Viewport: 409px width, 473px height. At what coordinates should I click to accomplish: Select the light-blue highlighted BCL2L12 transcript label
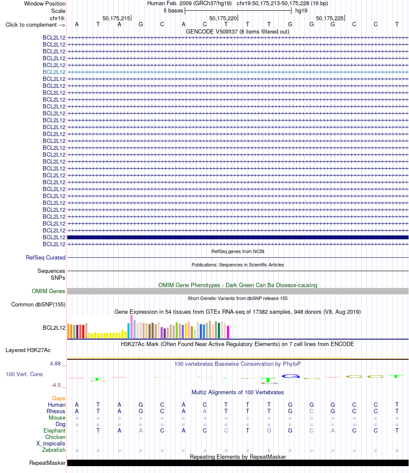[x=54, y=72]
